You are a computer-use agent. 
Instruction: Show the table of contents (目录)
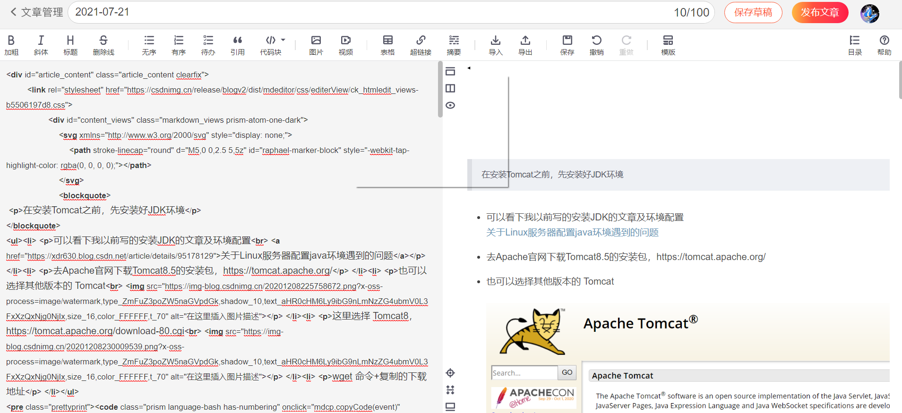tap(855, 45)
